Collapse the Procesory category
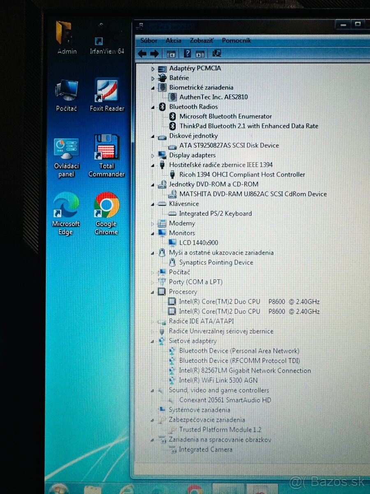370x494 pixels. tap(153, 291)
